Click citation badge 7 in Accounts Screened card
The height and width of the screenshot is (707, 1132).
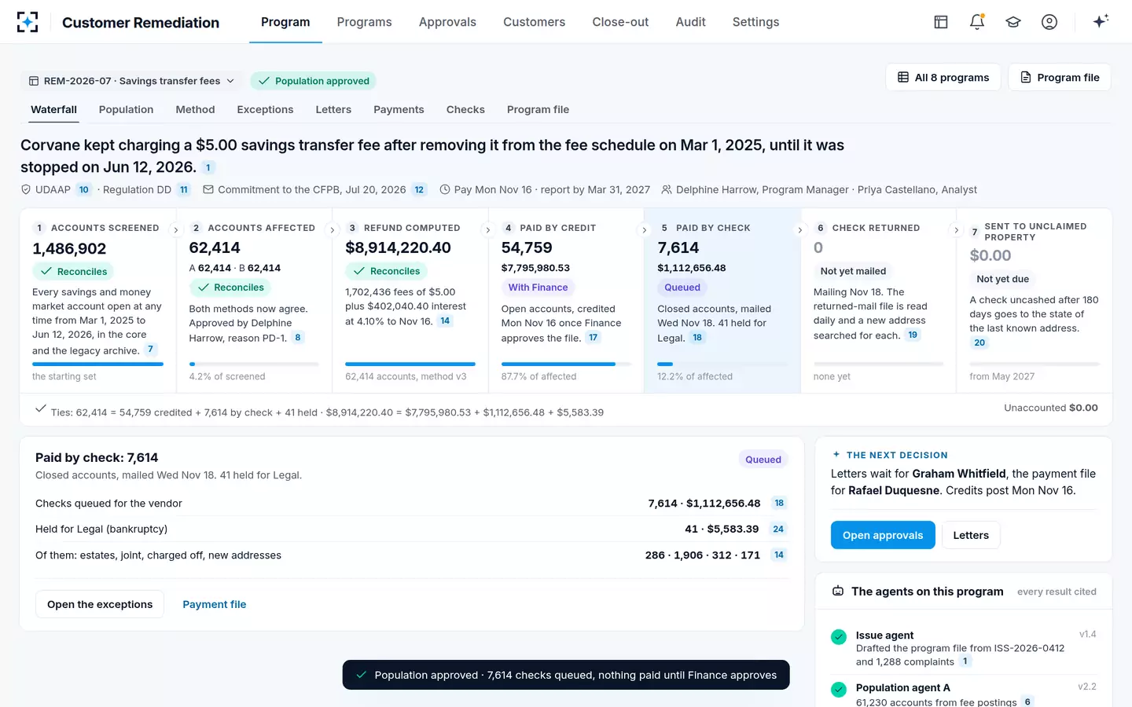(x=150, y=349)
